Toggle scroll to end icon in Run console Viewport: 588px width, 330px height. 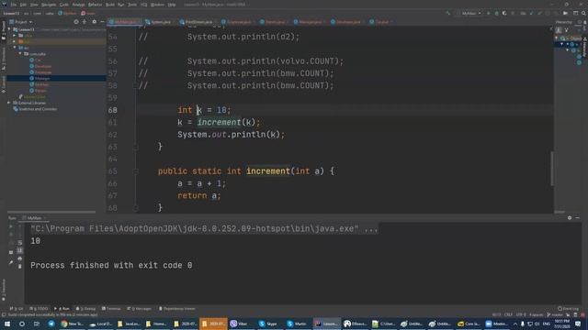(x=20, y=250)
